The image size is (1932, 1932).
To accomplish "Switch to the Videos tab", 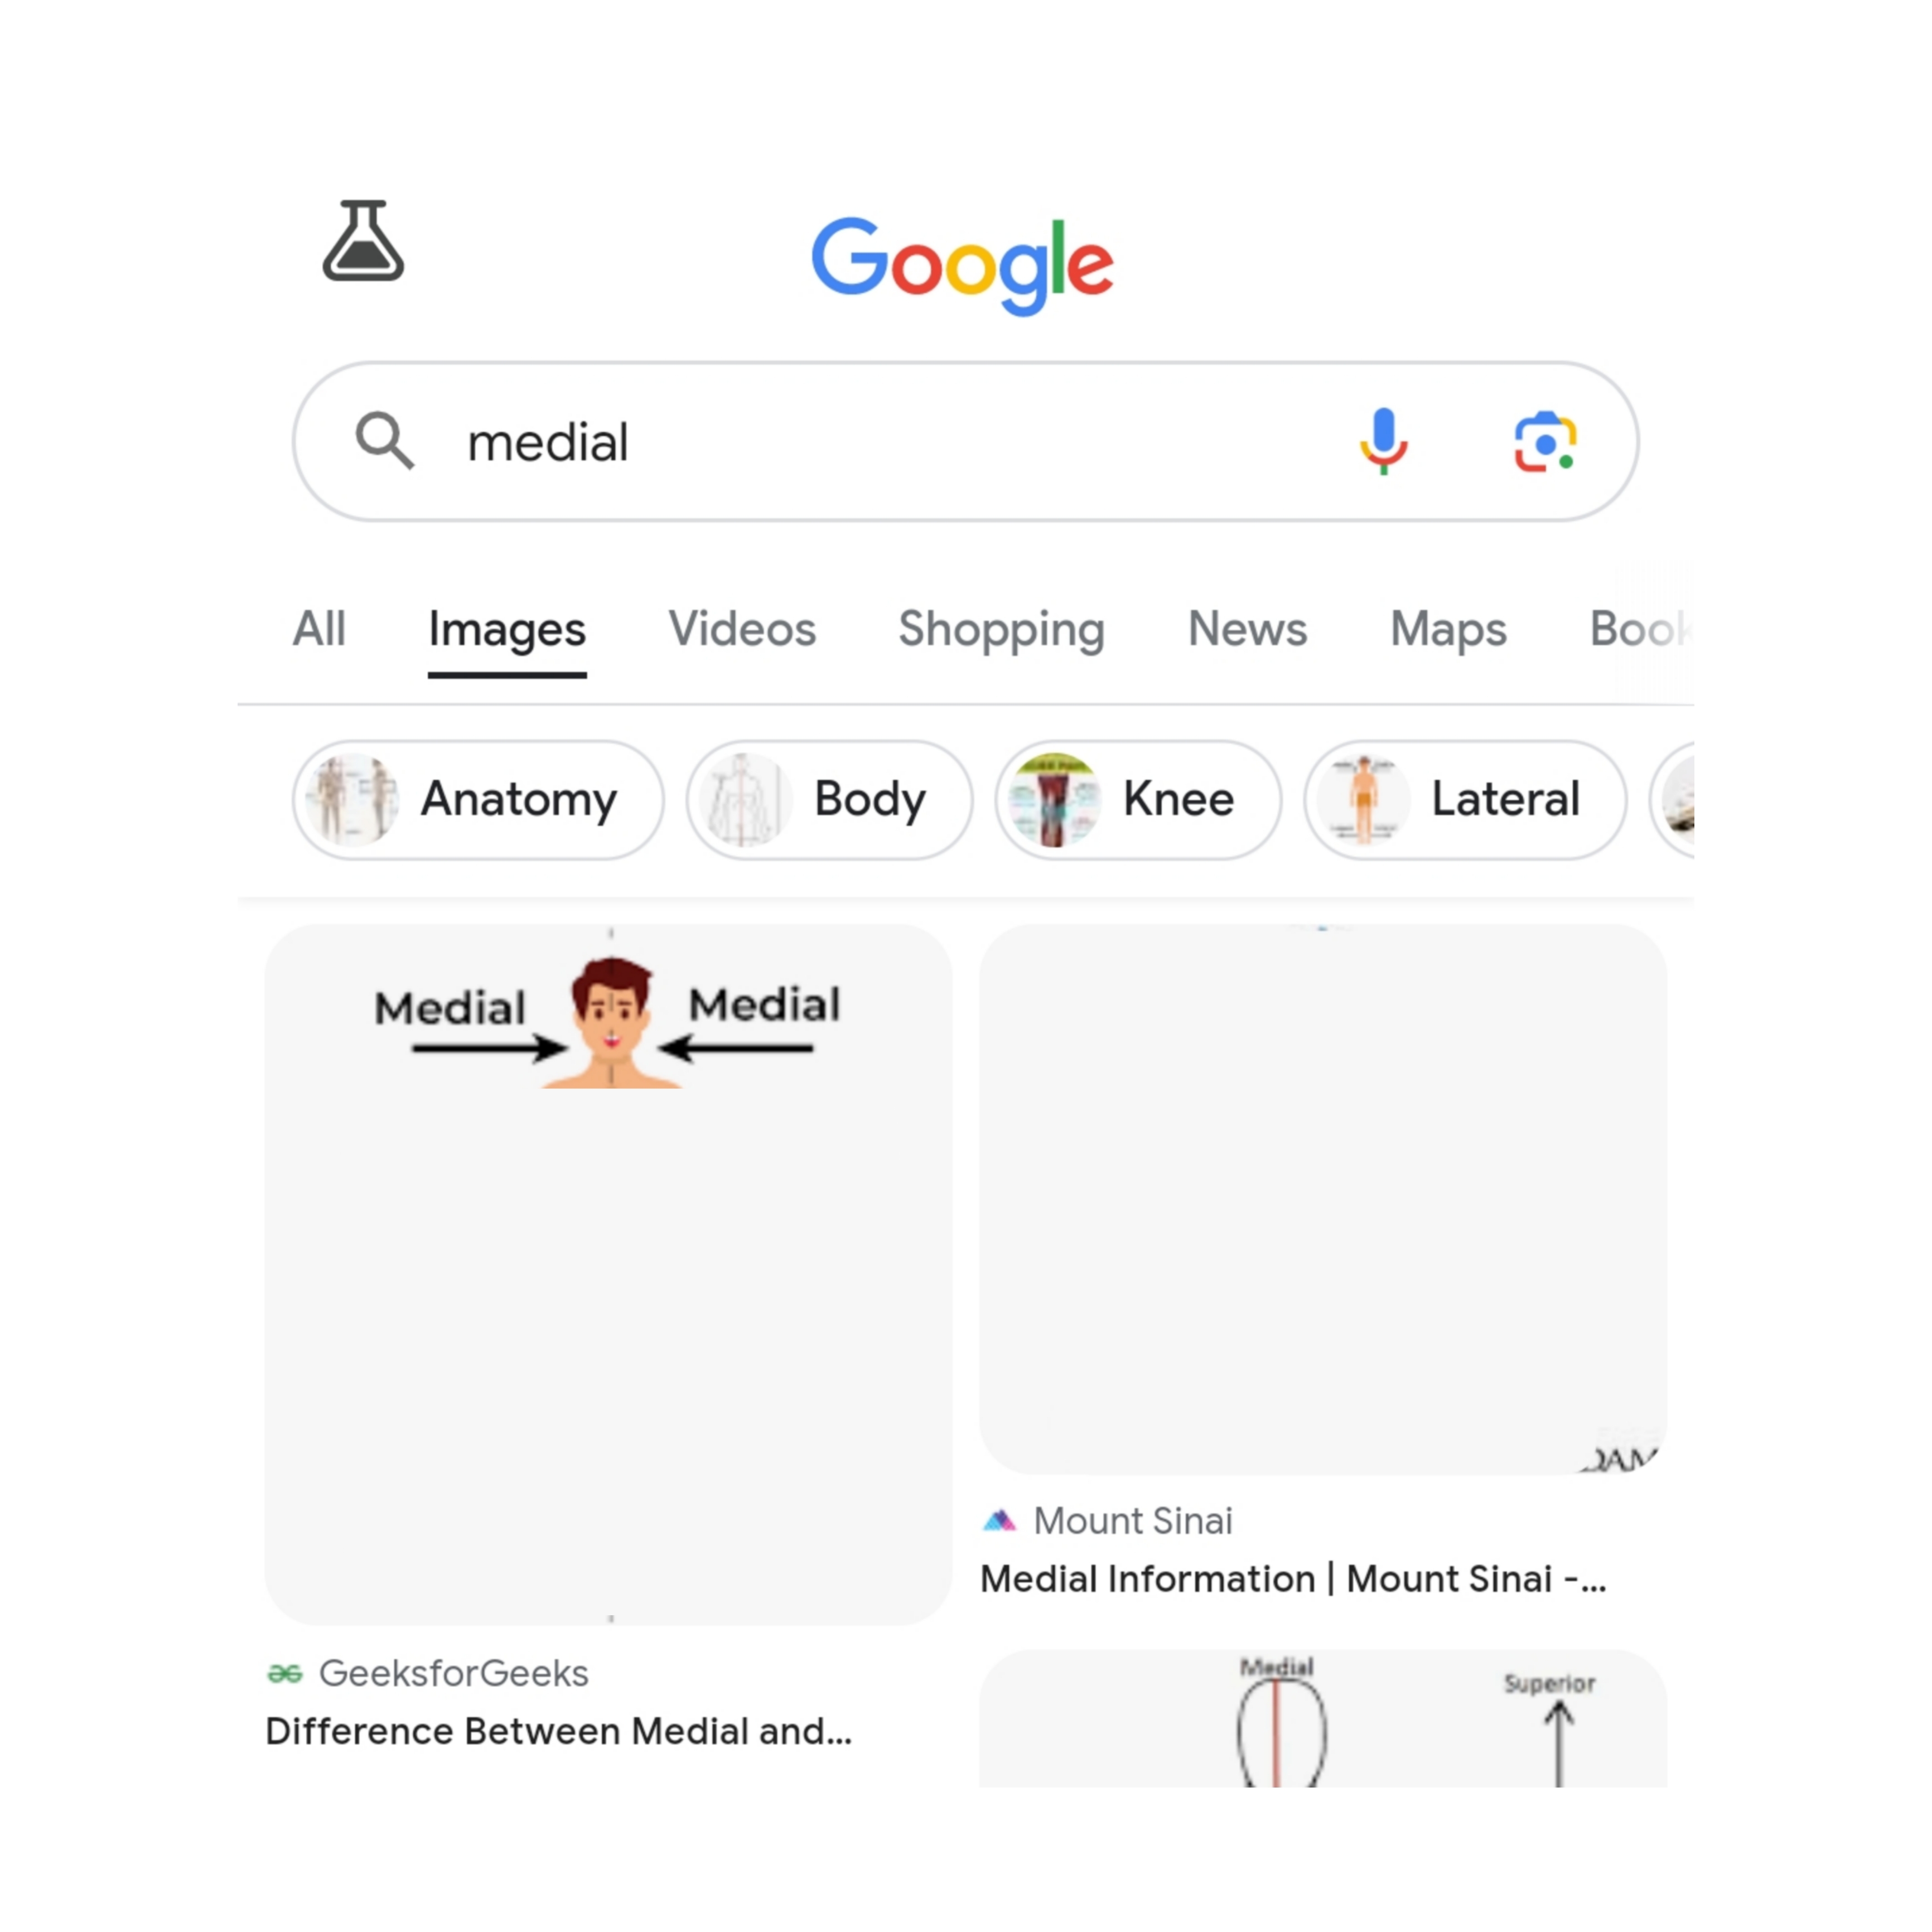I will (x=742, y=629).
